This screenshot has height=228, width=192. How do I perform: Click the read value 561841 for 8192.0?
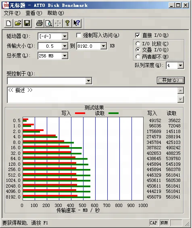point(173,197)
